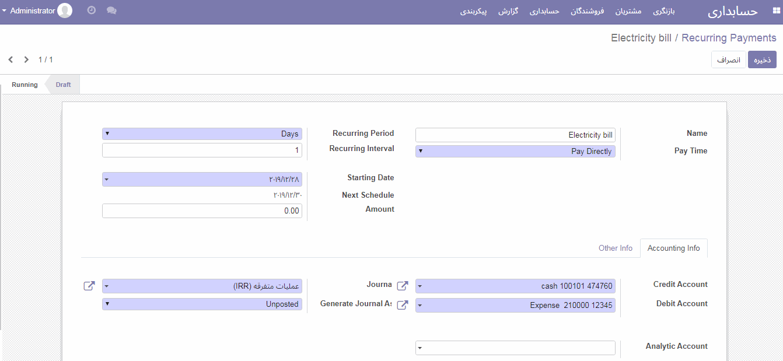Open the پیکربندی menu

point(473,11)
